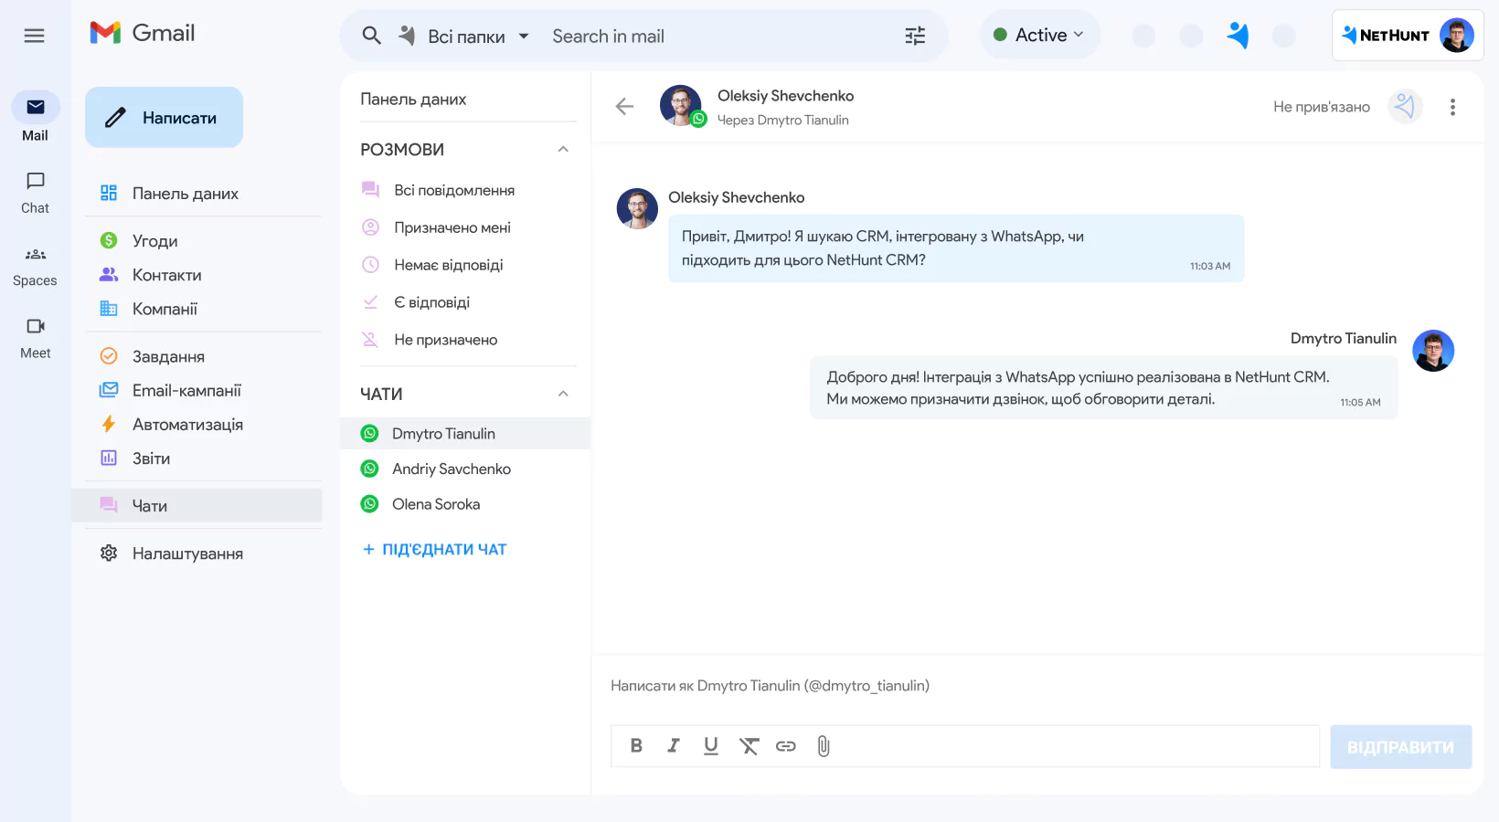1499x822 pixels.
Task: Click the Gmail logo
Action: pos(143,33)
